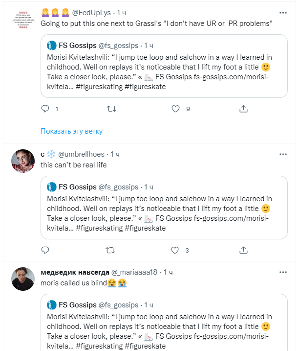Screen dimensions: 299x351
Task: Open more options for the _mariaaaa18 tweet
Action: point(283,272)
